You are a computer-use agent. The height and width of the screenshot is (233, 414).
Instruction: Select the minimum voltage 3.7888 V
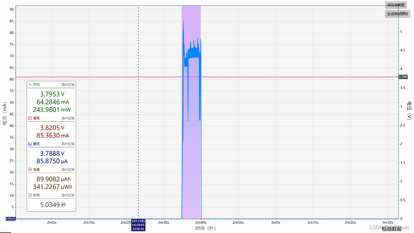pyautogui.click(x=52, y=154)
